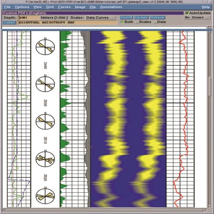Click the vertical scrollbar thumb

[210, 86]
